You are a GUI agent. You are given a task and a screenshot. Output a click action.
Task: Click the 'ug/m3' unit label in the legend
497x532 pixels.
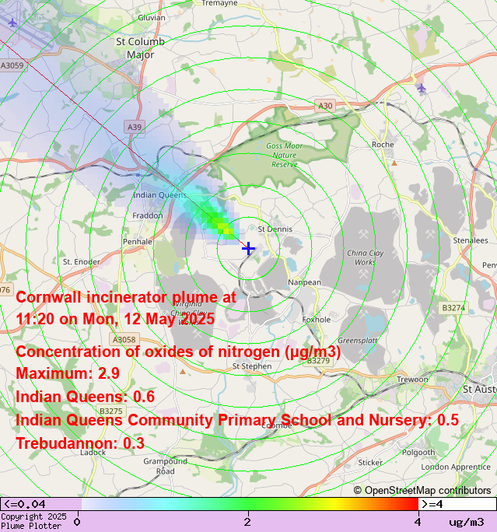tap(467, 522)
